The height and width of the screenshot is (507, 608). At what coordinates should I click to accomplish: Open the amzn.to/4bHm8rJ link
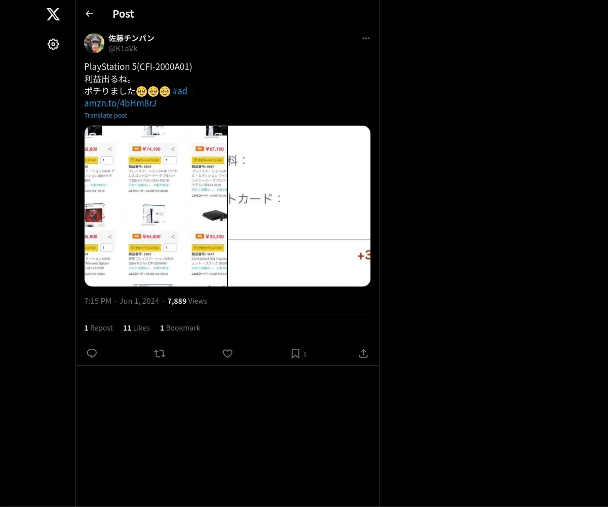click(120, 103)
